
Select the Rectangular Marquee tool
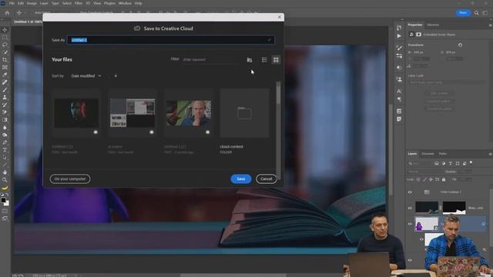(x=5, y=38)
